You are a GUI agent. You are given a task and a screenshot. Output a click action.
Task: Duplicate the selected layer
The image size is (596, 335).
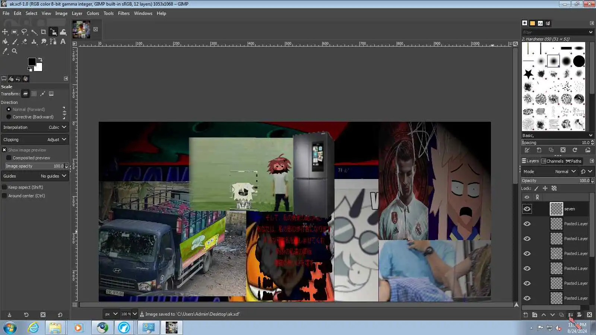(561, 315)
